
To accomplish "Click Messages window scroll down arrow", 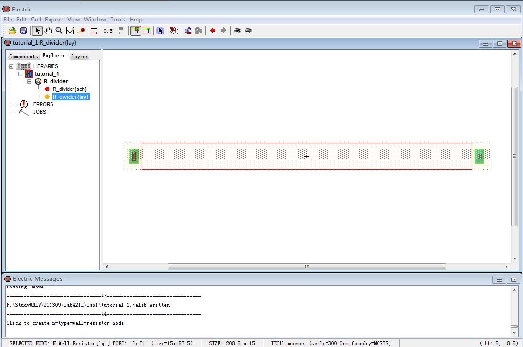I will [514, 332].
